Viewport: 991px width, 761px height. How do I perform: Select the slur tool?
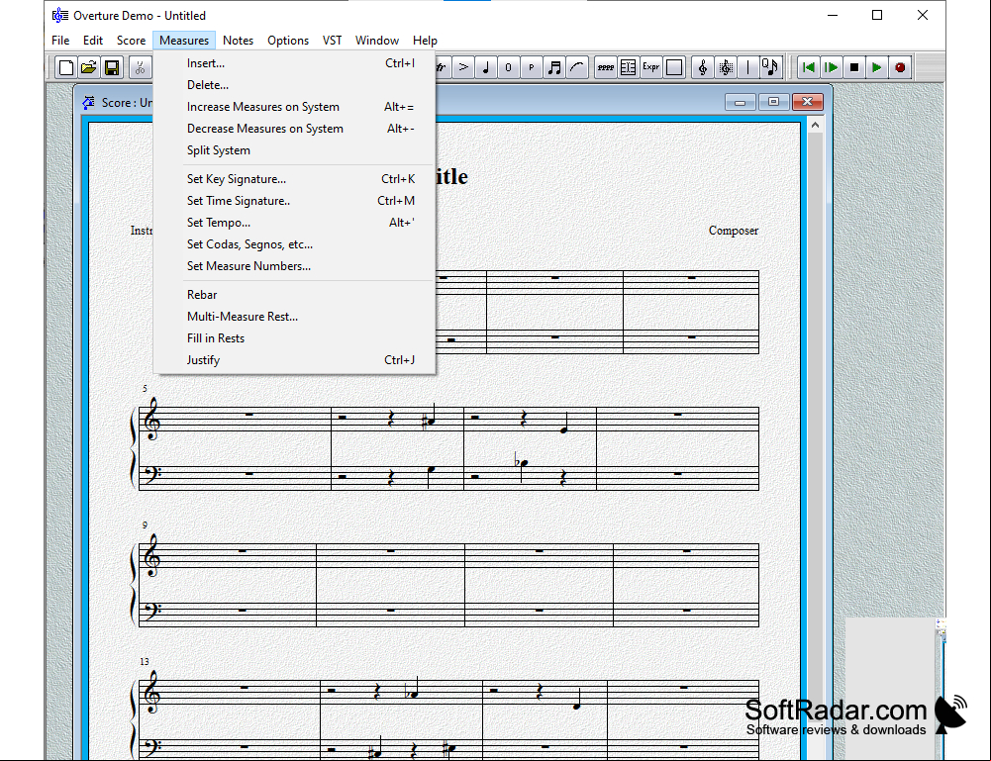click(577, 67)
